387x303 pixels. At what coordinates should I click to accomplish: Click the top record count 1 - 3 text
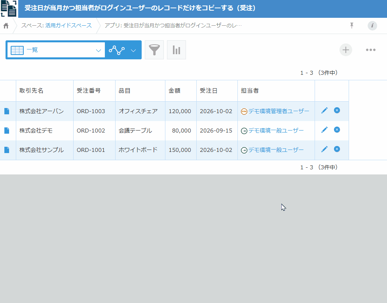319,73
